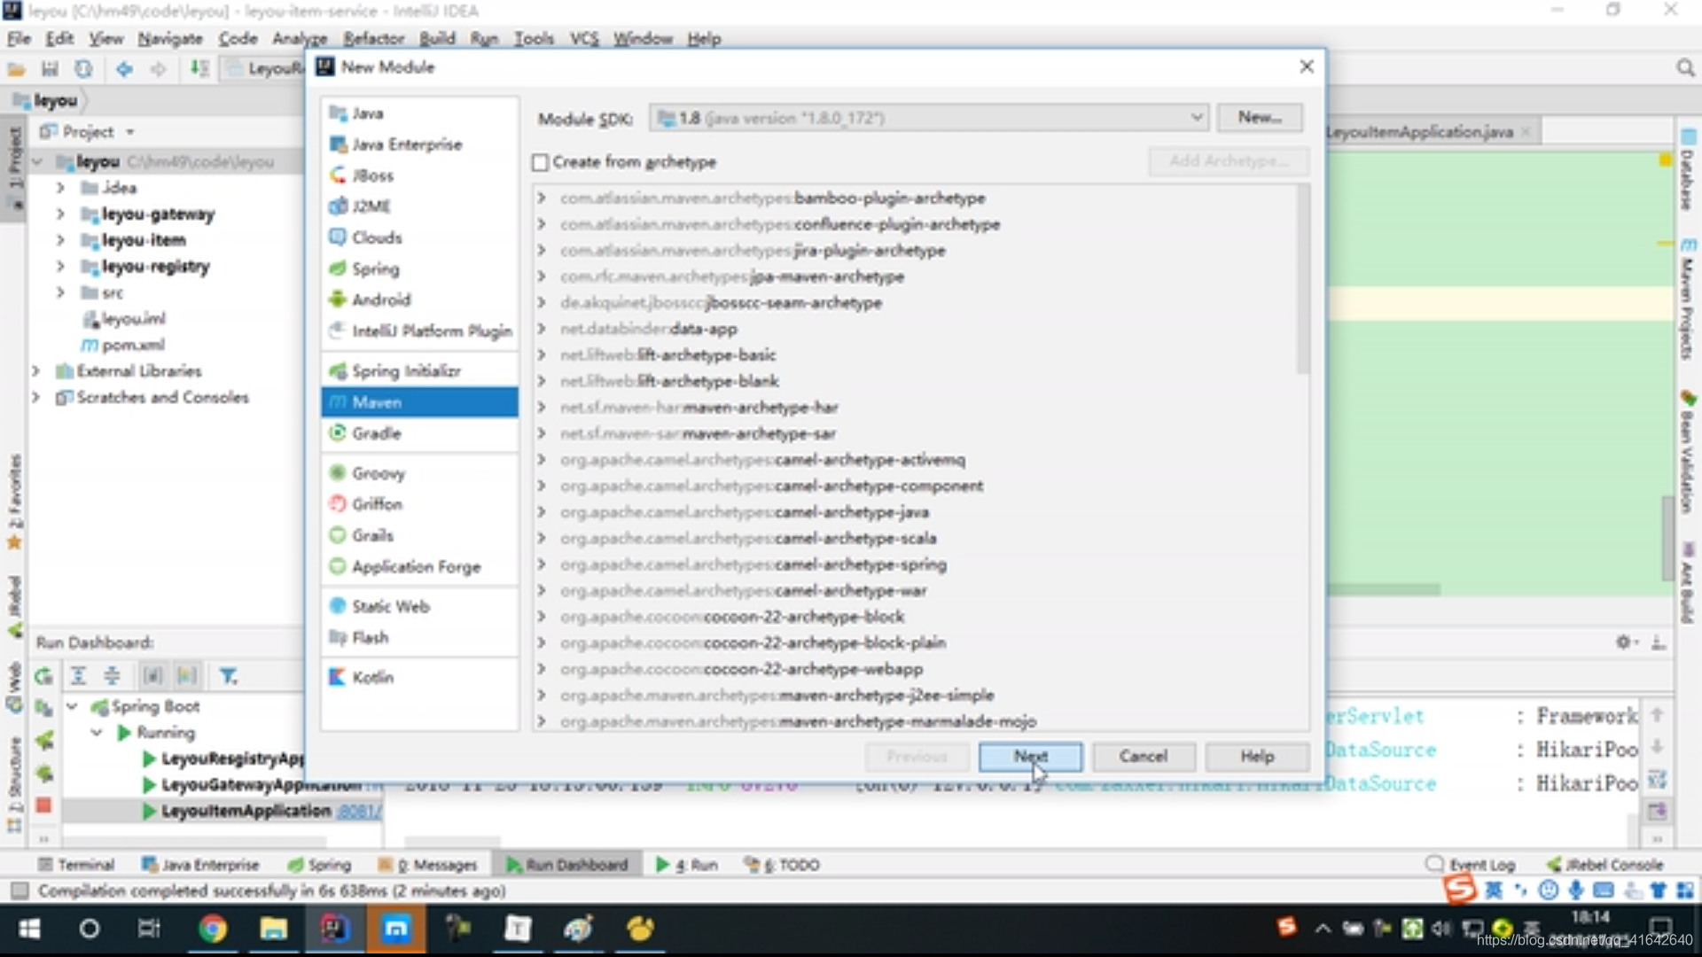The image size is (1702, 957).
Task: Click the Help button in dialog
Action: [1257, 757]
